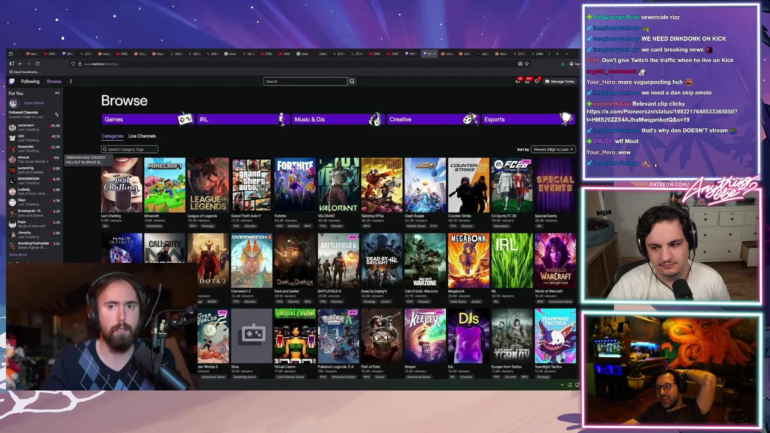
Task: Open the IRL category banner
Action: pyautogui.click(x=242, y=119)
